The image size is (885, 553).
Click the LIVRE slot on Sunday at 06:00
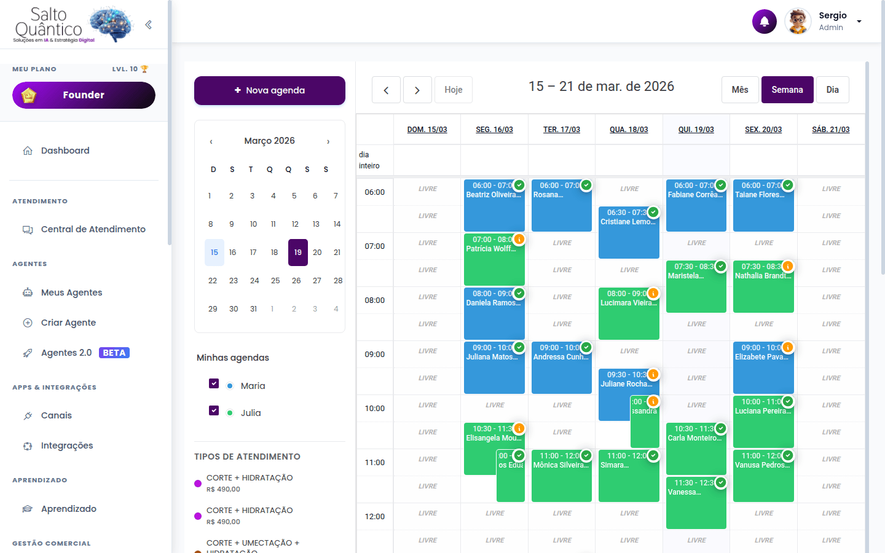point(427,189)
